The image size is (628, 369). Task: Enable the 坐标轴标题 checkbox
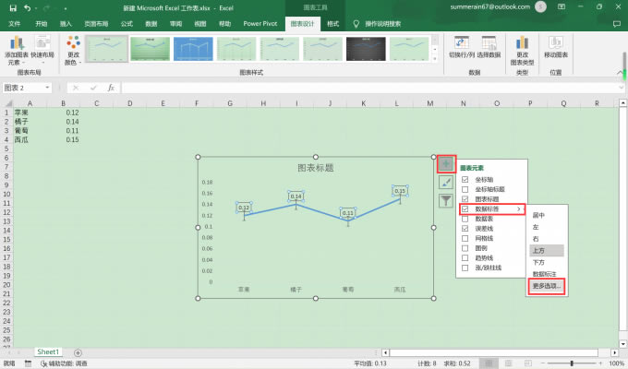click(466, 189)
